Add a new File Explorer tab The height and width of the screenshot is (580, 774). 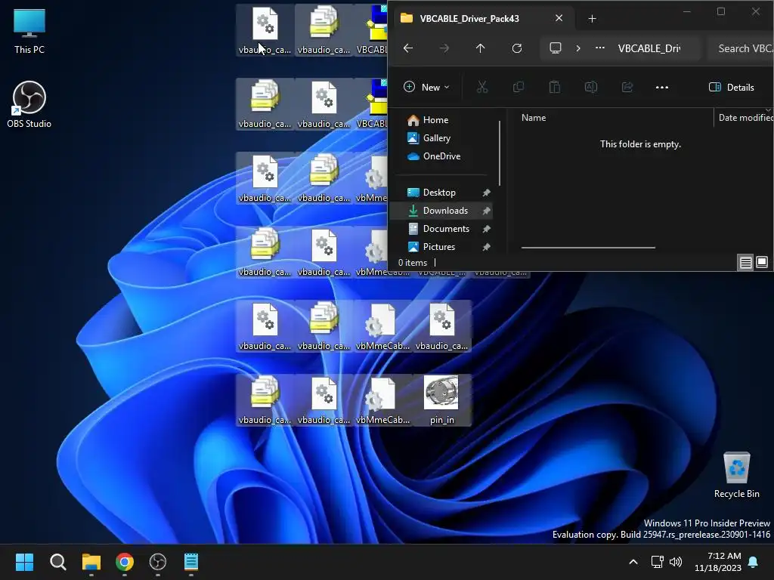[x=592, y=19]
